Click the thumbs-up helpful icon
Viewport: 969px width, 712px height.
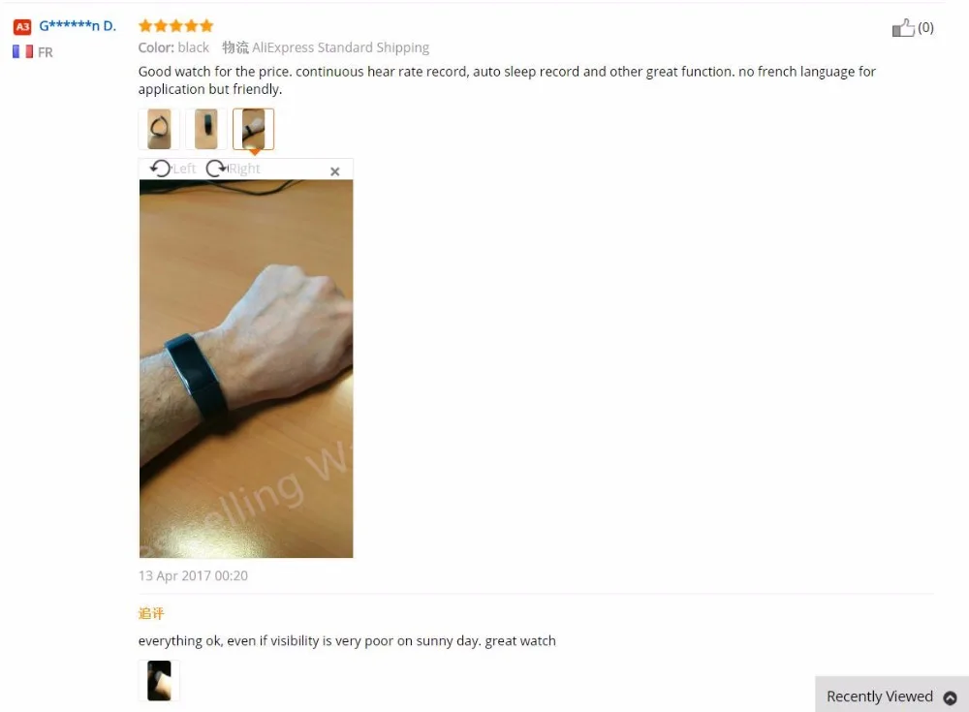click(903, 28)
